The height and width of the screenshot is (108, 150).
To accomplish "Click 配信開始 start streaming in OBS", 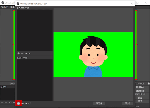I will (x=140, y=87).
